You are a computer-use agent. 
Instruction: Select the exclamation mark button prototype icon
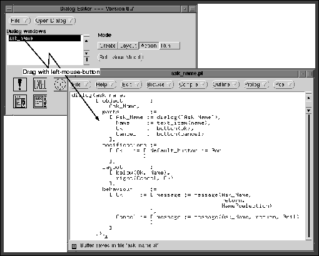coord(20,84)
